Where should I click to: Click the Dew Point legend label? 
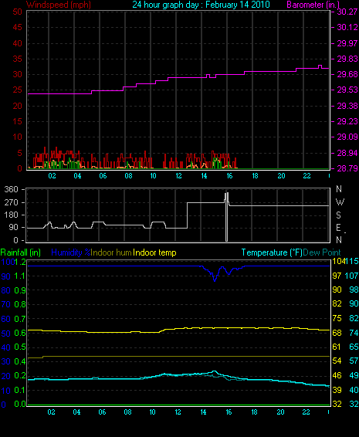click(322, 252)
